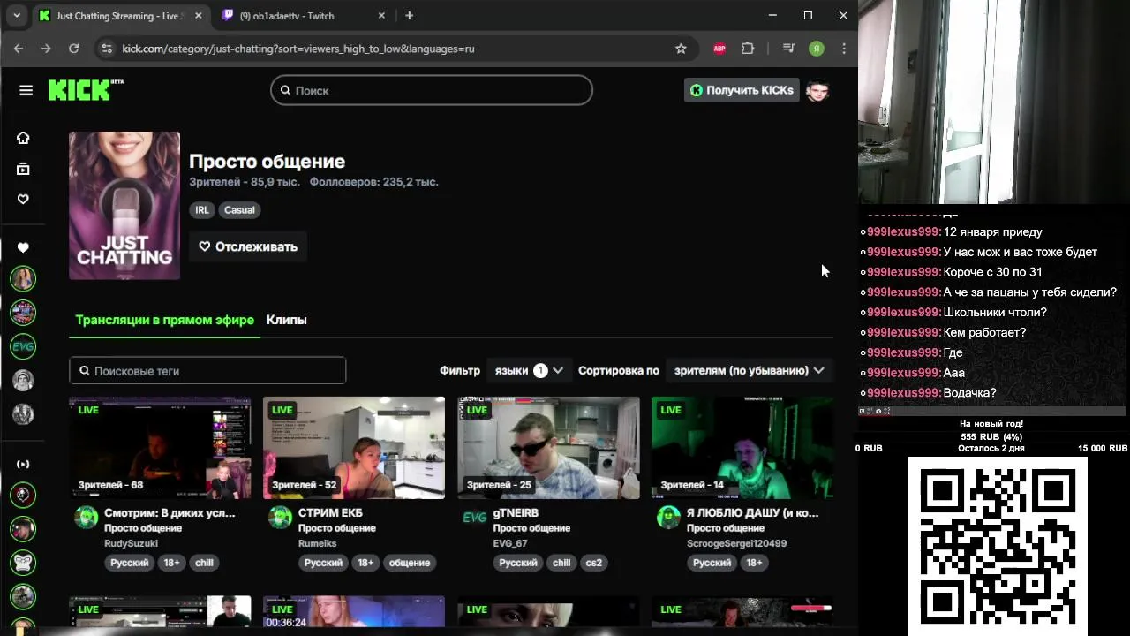
Task: Click the cs2 tag under EVG_67 stream
Action: 594,563
